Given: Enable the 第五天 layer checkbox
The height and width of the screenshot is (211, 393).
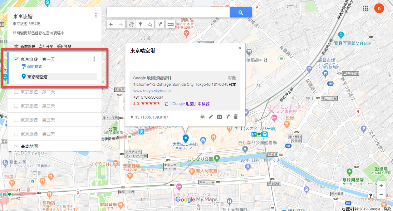Looking at the screenshot, I should point(16,120).
